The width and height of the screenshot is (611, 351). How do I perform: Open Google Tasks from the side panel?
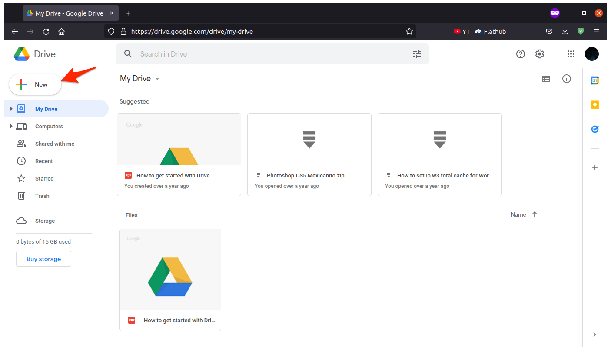pos(595,129)
